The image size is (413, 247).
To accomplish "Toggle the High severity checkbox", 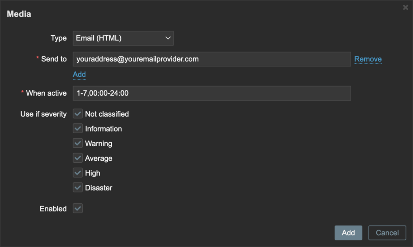I will coord(78,173).
